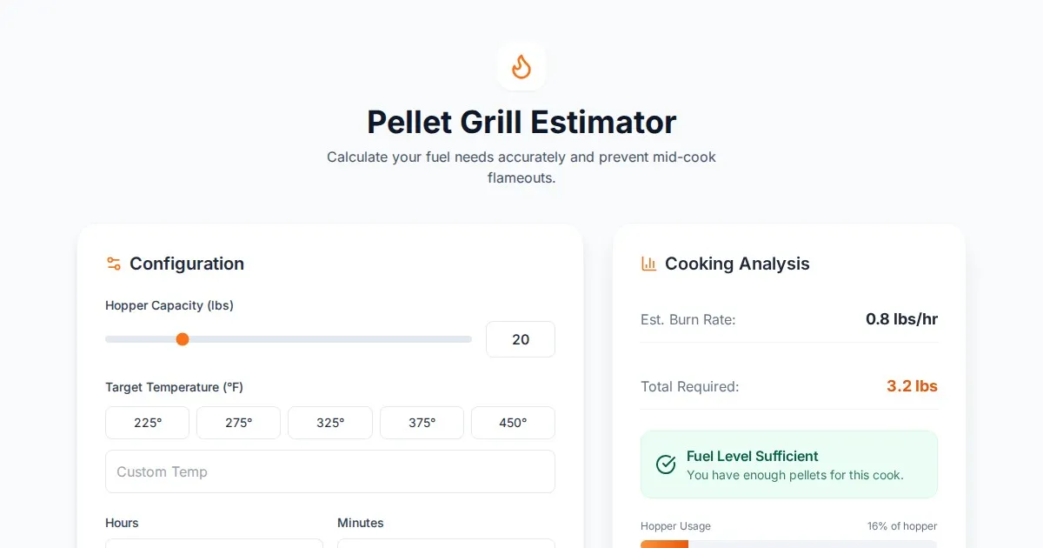Screen dimensions: 1043x548
Task: Click the Configuration sliders icon
Action: [113, 264]
